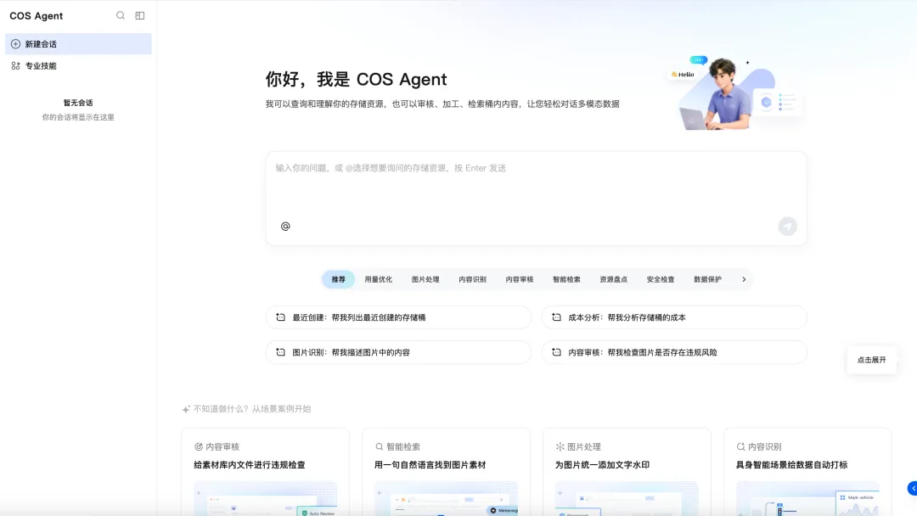This screenshot has width=917, height=516.
Task: Click the assistant avatar illustration
Action: 734,93
